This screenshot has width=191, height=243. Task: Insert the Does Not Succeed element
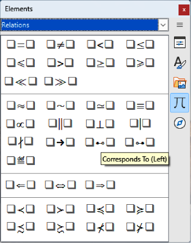point(140,227)
